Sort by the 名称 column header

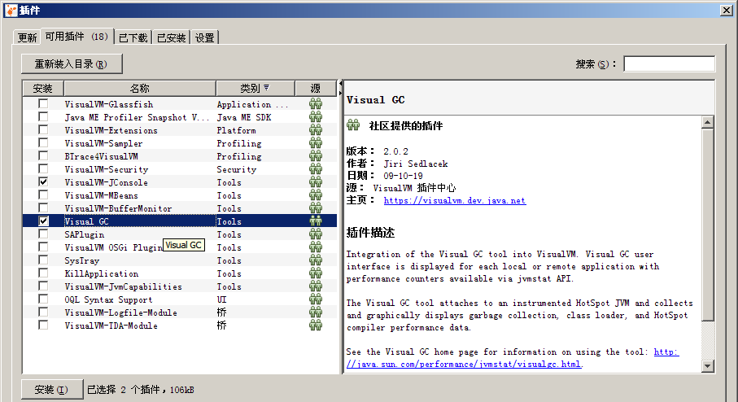(140, 88)
